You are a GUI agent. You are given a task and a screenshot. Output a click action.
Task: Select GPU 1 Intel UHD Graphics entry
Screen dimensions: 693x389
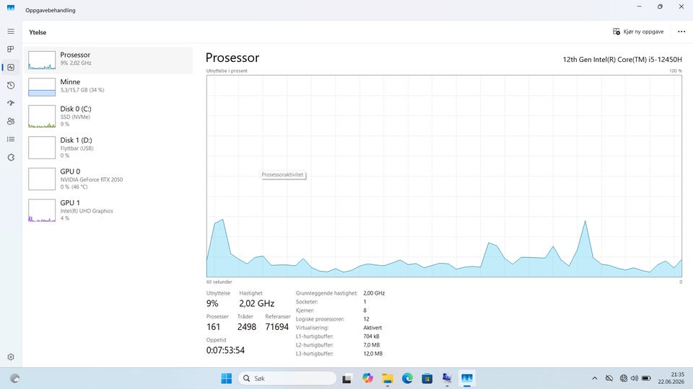[108, 210]
